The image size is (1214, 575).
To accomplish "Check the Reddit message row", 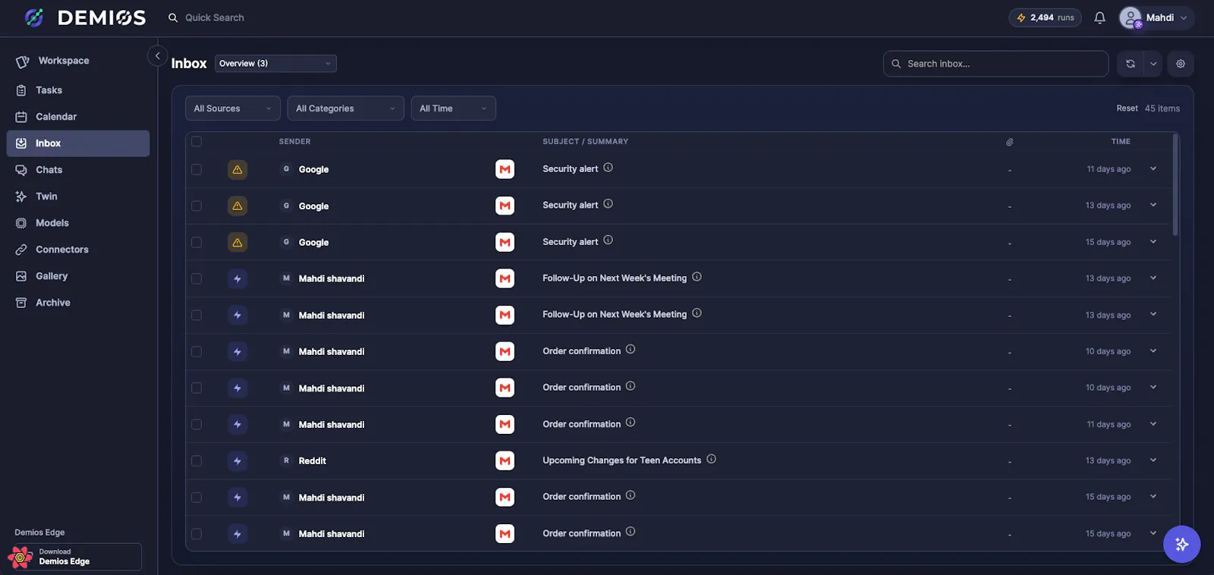I will [197, 460].
